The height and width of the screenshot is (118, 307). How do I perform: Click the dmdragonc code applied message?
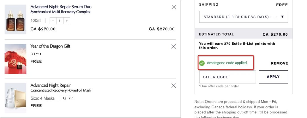tap(227, 63)
